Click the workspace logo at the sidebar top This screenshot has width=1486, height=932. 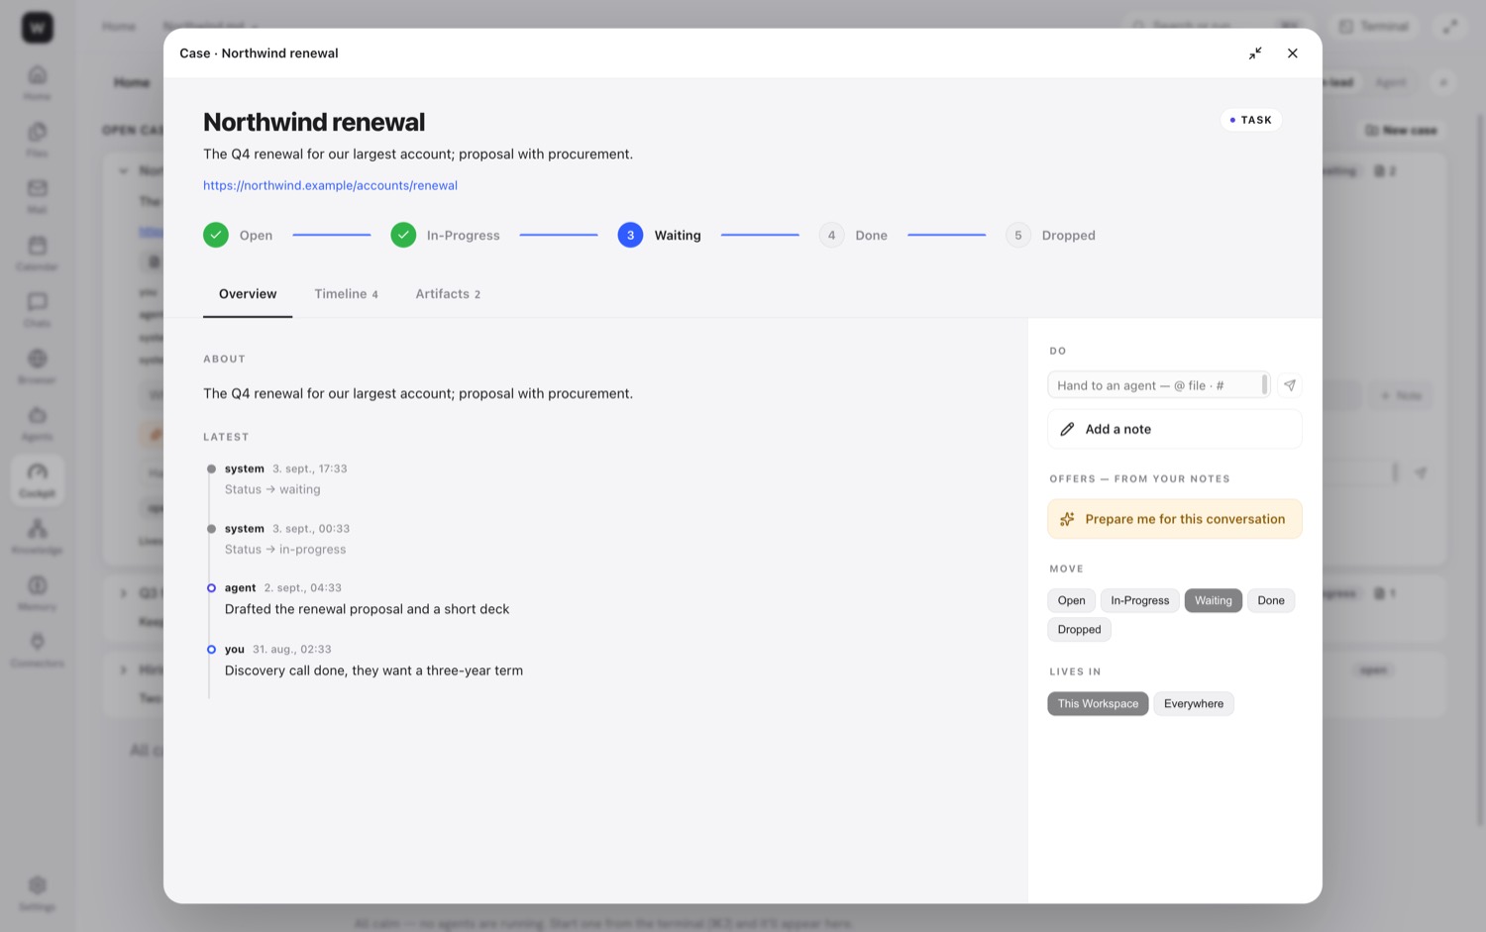38,27
